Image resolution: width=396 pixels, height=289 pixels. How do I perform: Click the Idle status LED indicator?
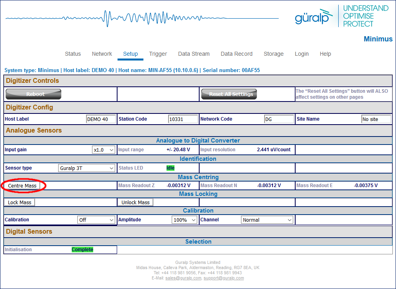coord(171,168)
